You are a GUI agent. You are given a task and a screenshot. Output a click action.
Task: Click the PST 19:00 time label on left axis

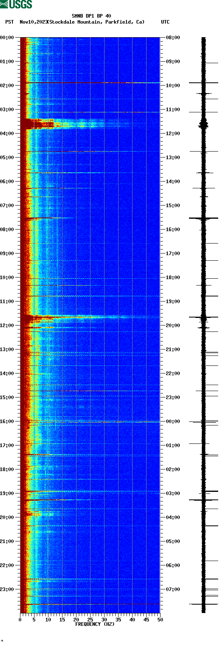(7, 493)
